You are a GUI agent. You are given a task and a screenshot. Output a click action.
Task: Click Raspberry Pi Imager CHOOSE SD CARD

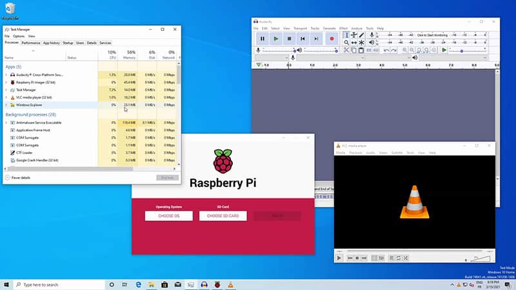click(x=223, y=216)
